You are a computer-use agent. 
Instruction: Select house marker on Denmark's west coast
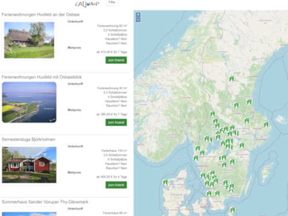point(165,182)
